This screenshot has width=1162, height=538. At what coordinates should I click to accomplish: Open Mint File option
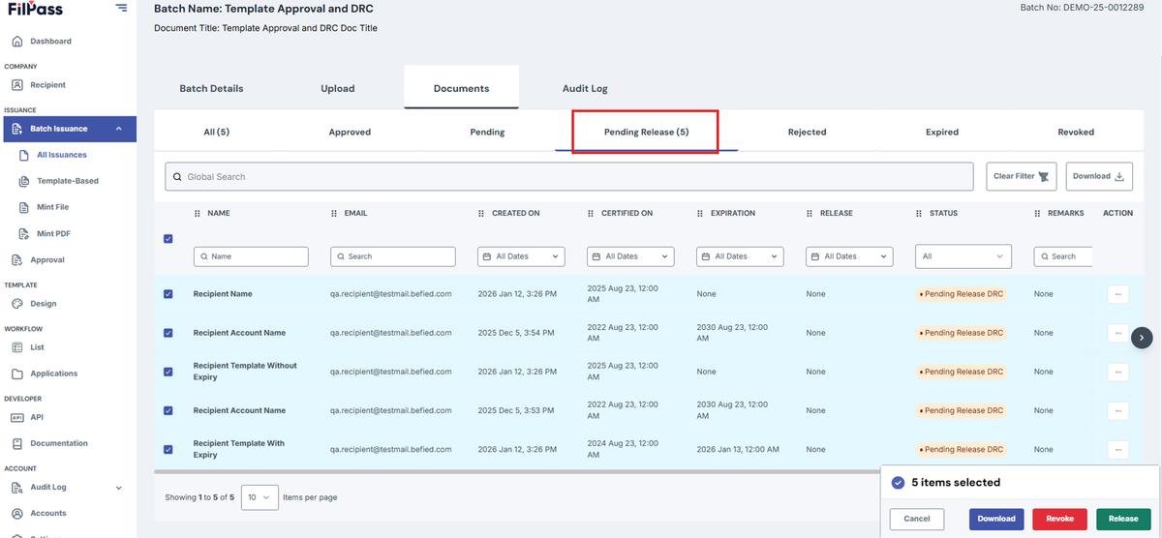pos(53,207)
